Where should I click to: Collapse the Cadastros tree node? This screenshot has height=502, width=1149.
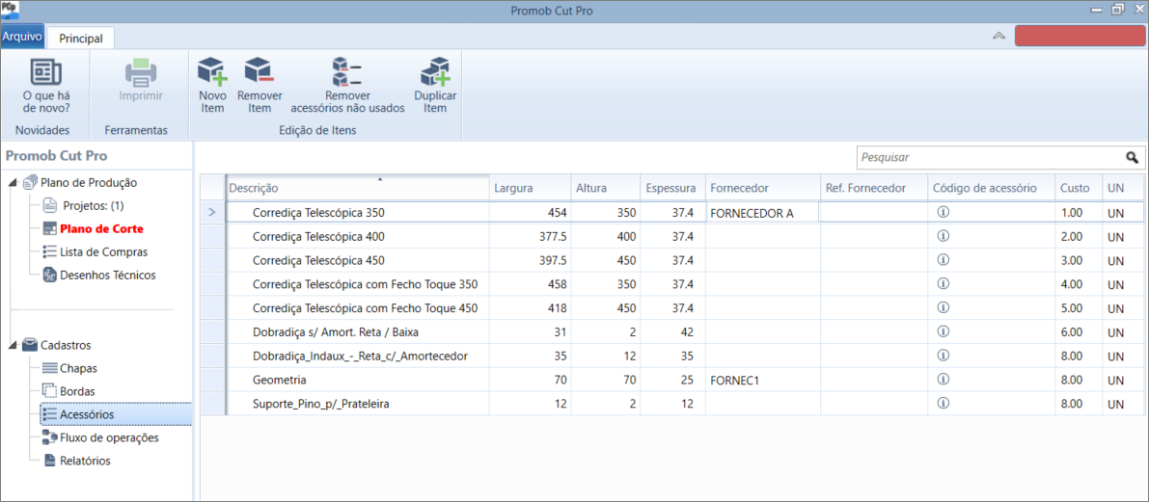14,345
